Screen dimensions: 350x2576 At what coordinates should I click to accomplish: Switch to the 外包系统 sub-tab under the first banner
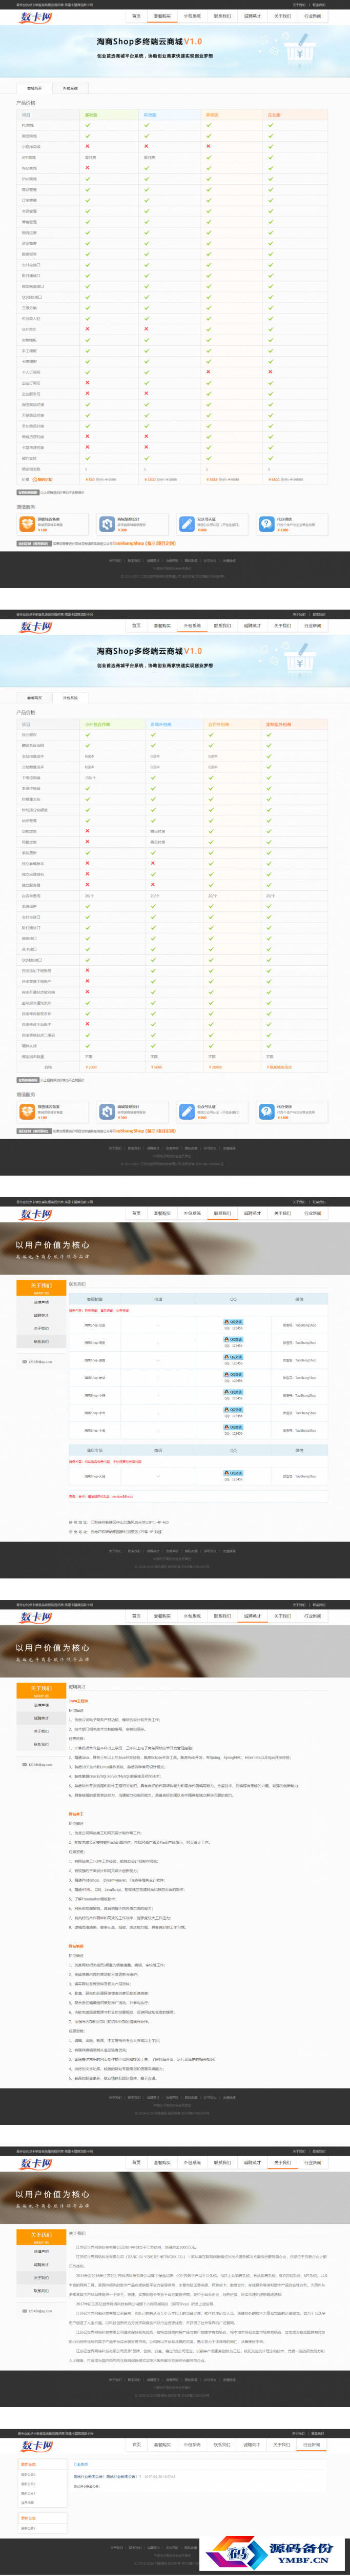click(x=70, y=88)
